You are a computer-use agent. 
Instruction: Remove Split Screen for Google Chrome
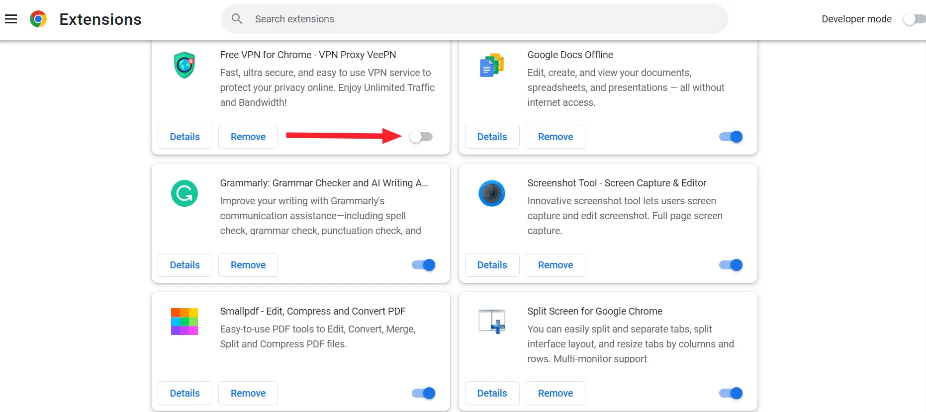click(556, 393)
